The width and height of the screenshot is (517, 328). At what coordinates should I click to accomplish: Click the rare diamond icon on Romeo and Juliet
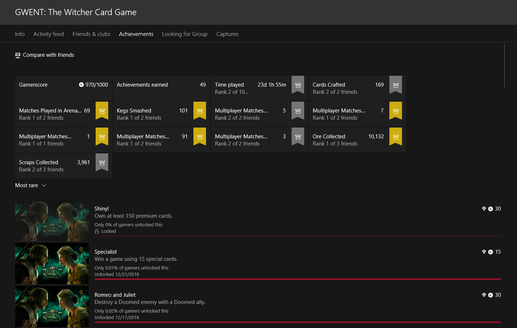(484, 295)
